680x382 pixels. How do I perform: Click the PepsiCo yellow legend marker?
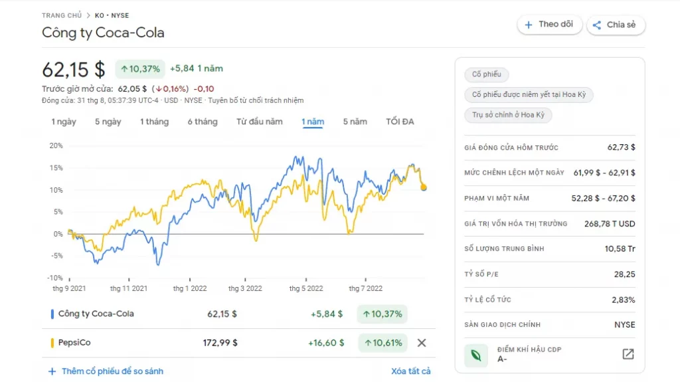coord(52,343)
